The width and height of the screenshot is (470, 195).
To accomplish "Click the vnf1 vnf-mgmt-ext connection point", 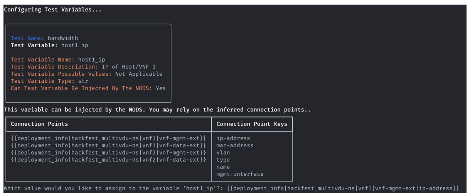I will coord(109,138).
